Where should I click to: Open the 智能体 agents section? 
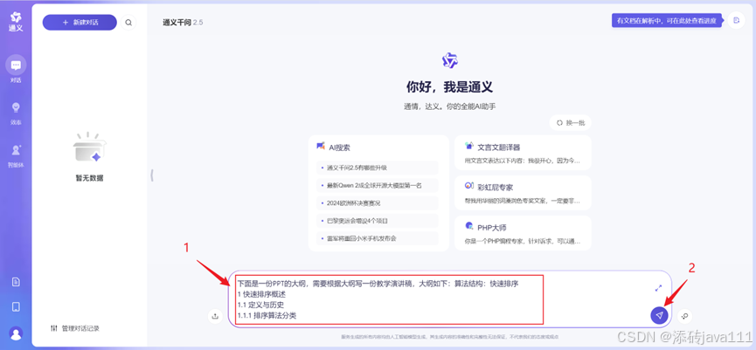(16, 155)
